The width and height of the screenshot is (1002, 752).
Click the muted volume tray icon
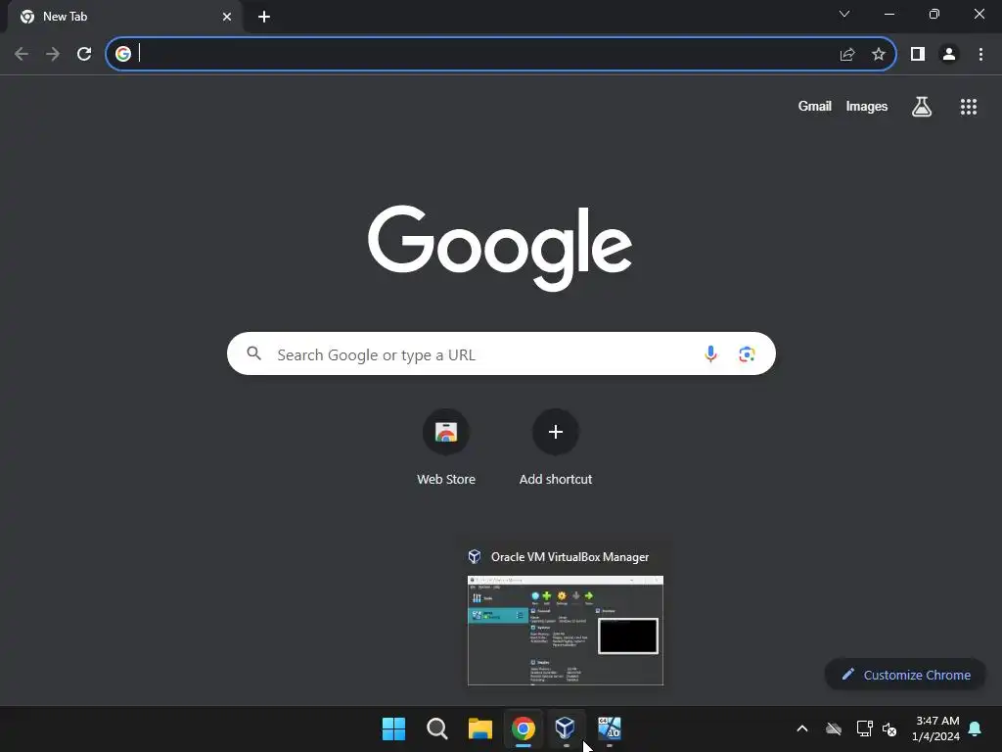coord(889,728)
